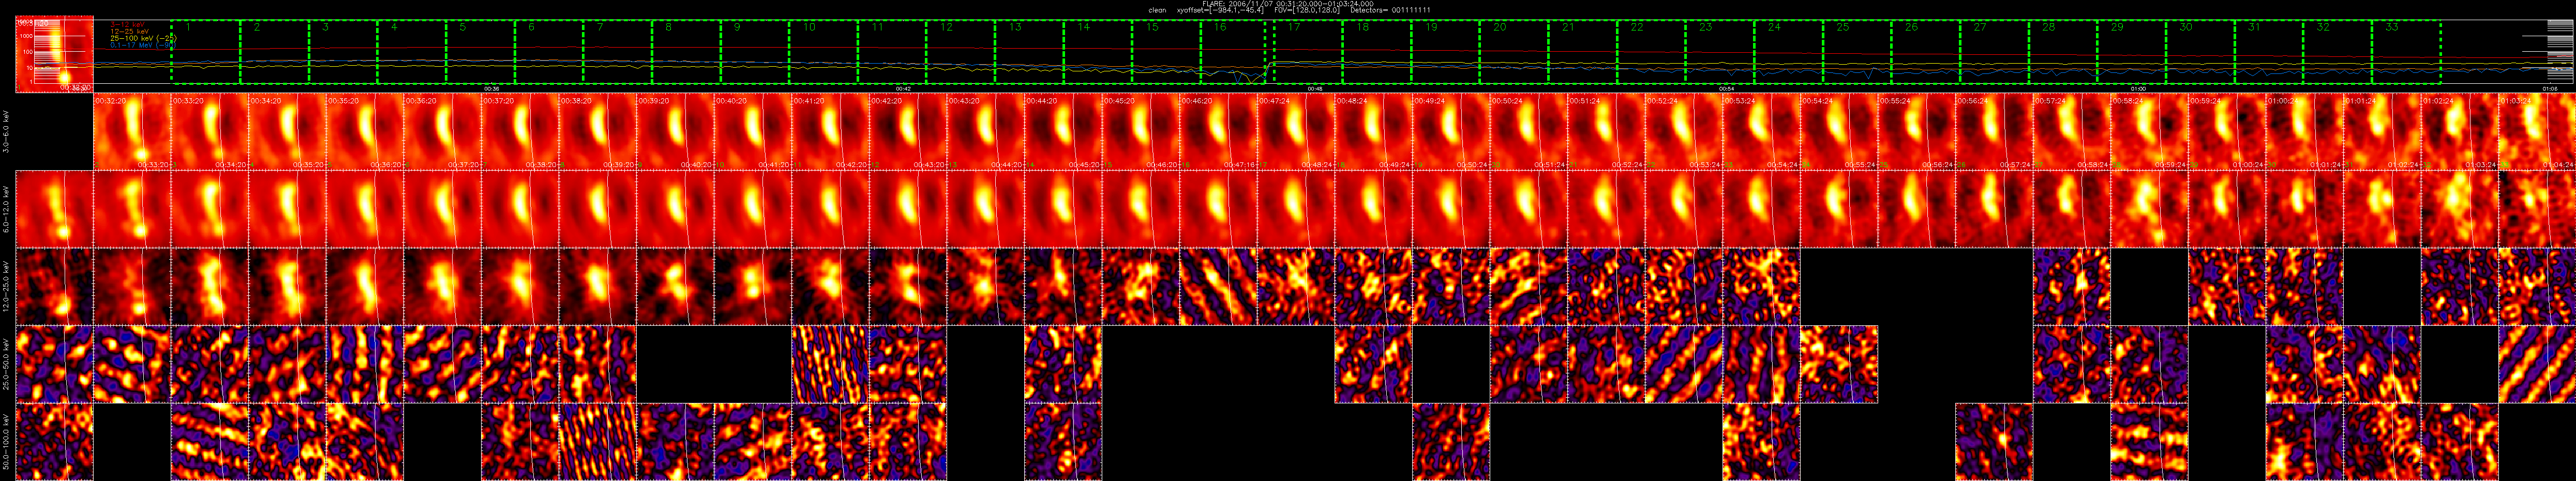The image size is (2576, 481).
Task: Open the first 12.0–25.0 keV image in its row
Action: [x=55, y=287]
